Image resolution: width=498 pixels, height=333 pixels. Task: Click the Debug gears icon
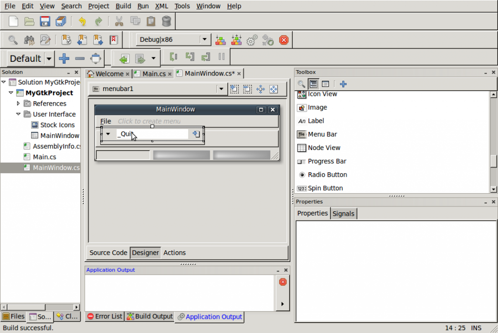[268, 40]
